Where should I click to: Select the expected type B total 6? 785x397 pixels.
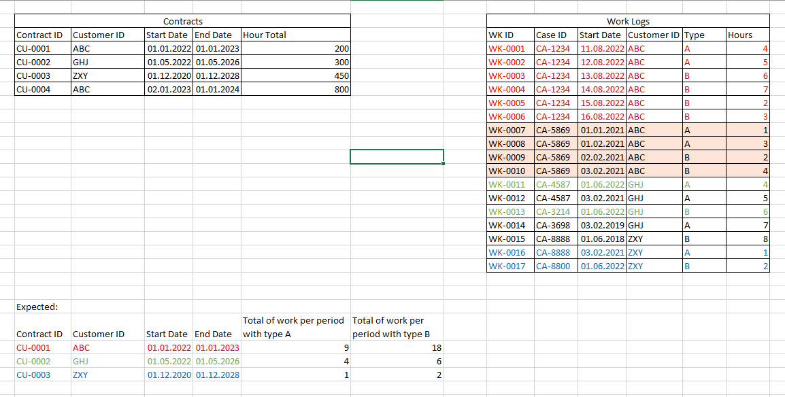(x=397, y=361)
